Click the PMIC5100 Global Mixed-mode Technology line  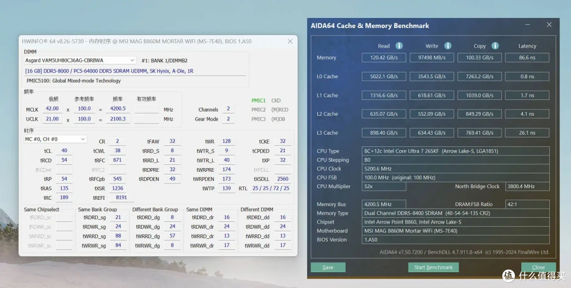click(x=73, y=81)
